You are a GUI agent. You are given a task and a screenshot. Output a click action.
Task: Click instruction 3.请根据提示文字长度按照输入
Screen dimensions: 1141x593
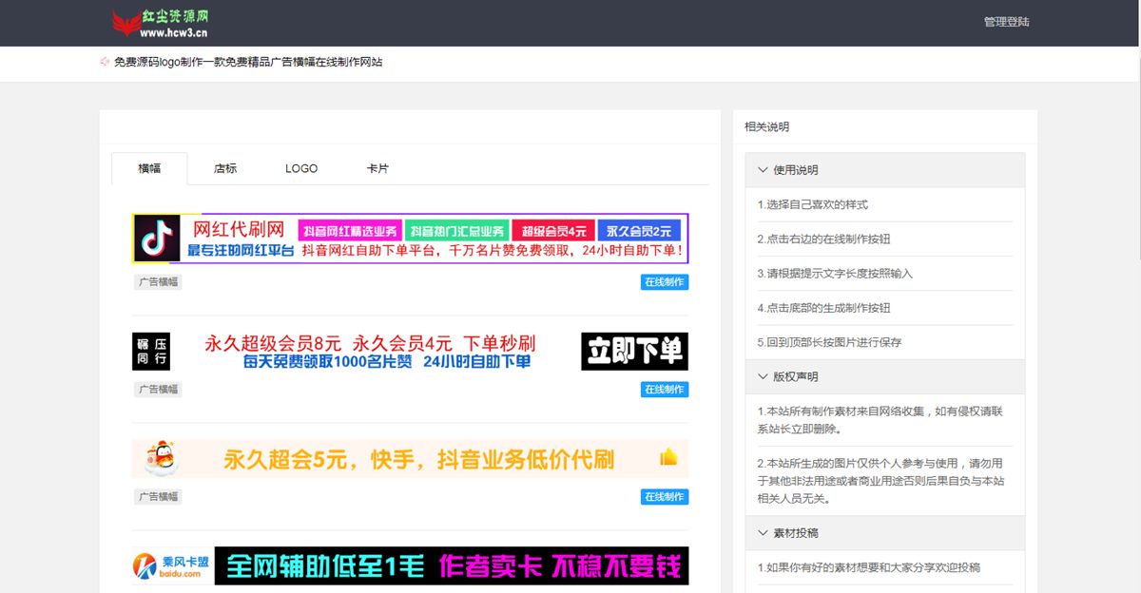[835, 273]
